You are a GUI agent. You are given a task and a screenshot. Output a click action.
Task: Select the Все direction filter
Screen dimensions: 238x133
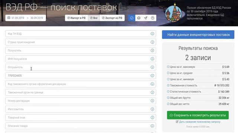pyautogui.click(x=94, y=18)
